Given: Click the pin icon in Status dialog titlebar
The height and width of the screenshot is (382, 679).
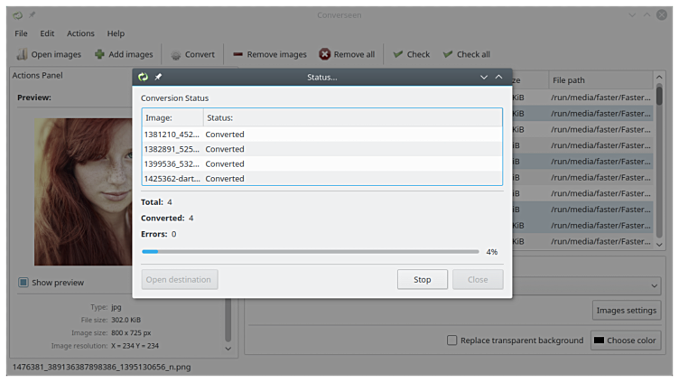Looking at the screenshot, I should pyautogui.click(x=159, y=77).
